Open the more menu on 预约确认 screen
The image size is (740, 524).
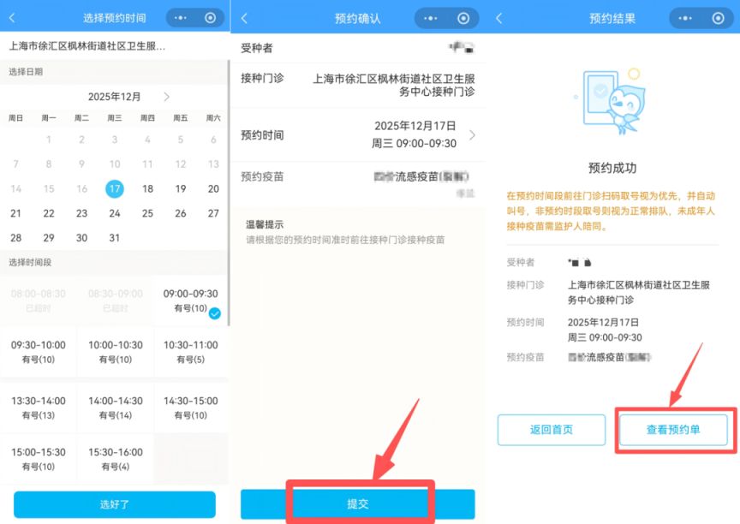click(430, 18)
